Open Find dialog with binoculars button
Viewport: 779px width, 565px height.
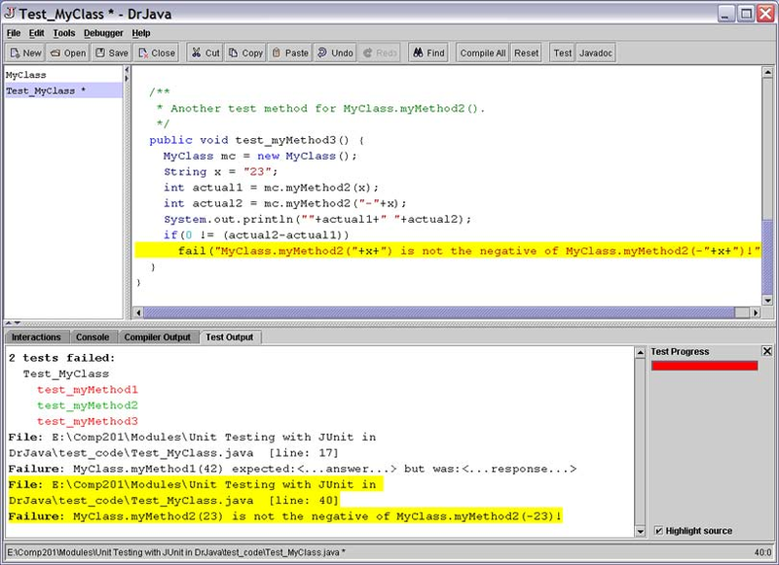pyautogui.click(x=428, y=53)
